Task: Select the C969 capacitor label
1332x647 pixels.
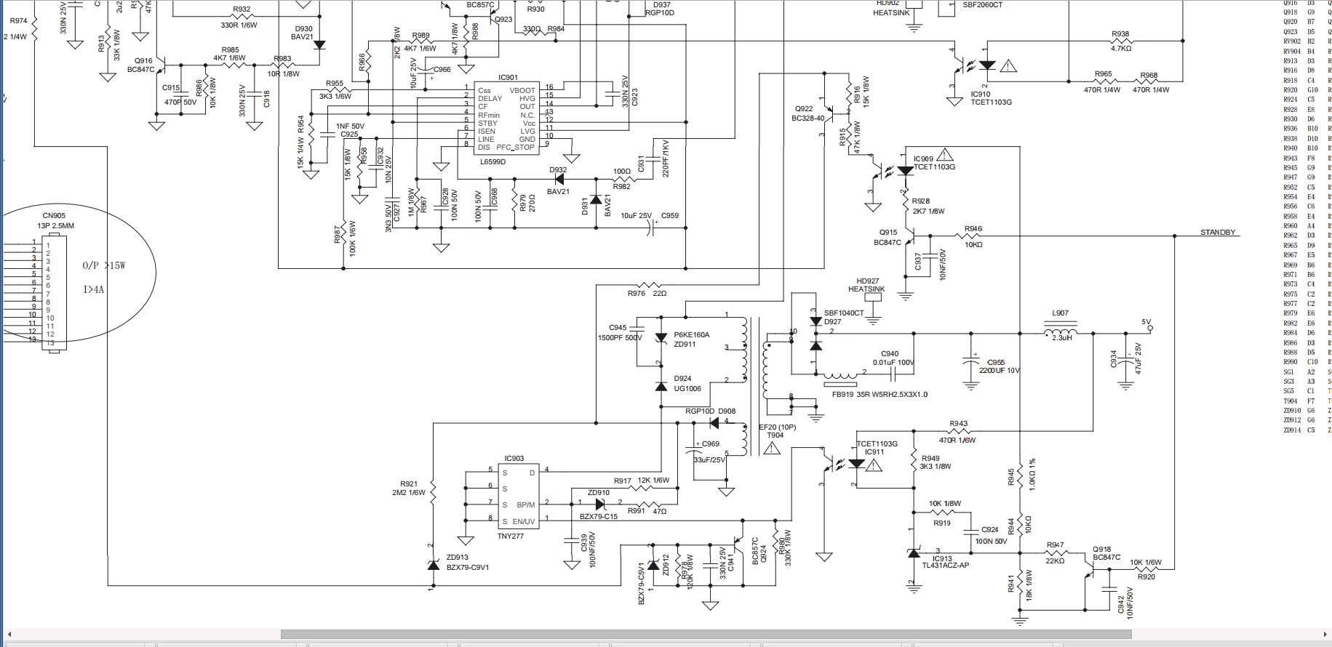Action: (710, 443)
